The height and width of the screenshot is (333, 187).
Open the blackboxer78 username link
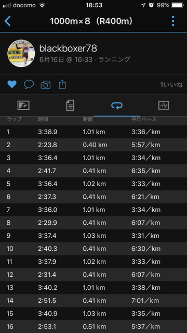(x=68, y=48)
